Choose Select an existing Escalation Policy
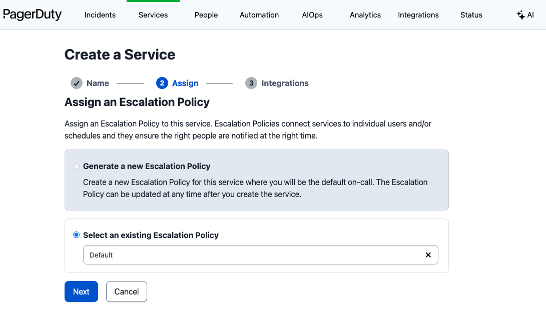Viewport: 546px width, 326px height. click(x=77, y=235)
